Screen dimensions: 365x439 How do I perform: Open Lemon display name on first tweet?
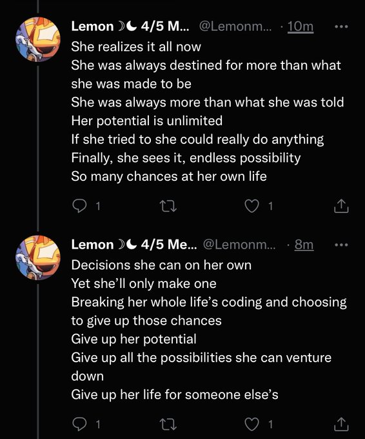click(x=130, y=26)
